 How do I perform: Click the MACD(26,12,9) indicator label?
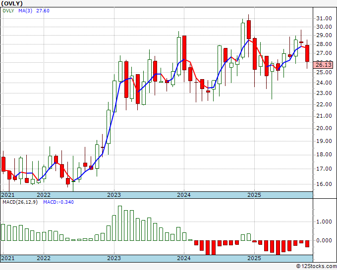pyautogui.click(x=20, y=202)
